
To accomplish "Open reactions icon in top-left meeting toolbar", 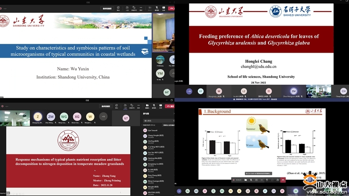I will (x=134, y=8).
